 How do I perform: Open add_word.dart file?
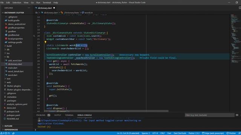[x=15, y=61]
